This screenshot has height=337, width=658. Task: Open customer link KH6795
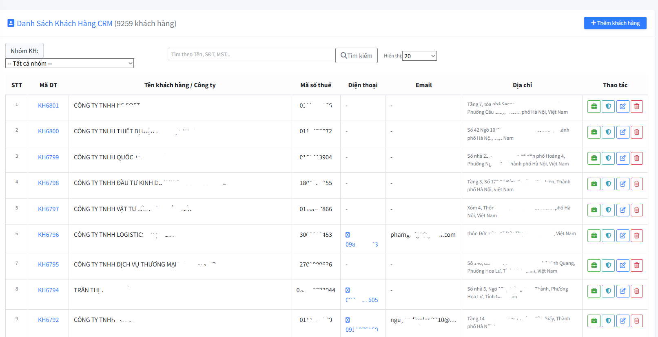(49, 264)
